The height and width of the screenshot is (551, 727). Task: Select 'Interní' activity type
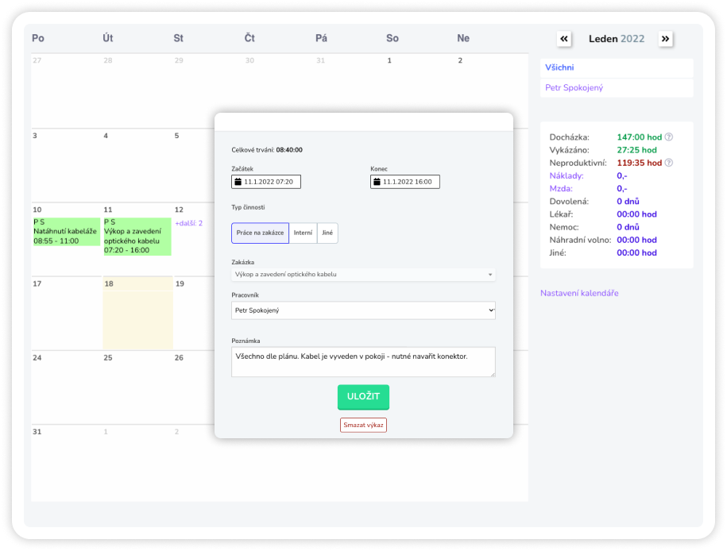click(x=303, y=233)
